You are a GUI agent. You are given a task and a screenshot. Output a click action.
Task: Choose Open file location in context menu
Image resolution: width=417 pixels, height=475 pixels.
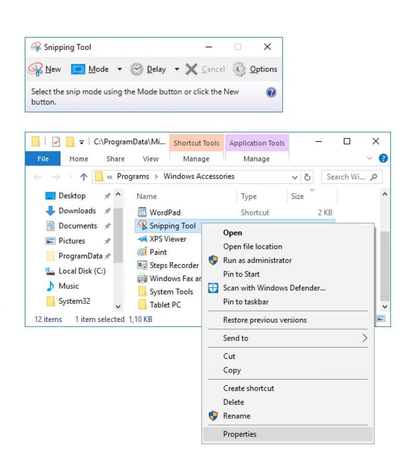(x=288, y=246)
